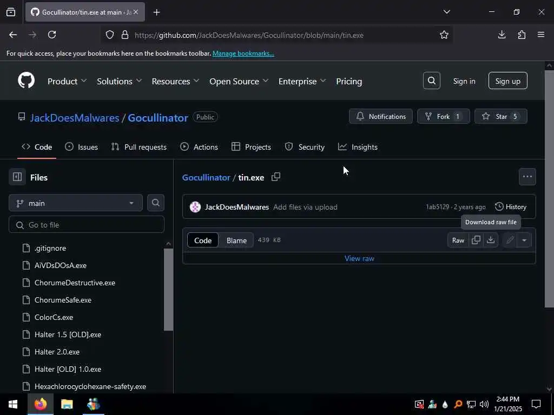Expand the Enterprise navigation dropdown

click(x=302, y=81)
